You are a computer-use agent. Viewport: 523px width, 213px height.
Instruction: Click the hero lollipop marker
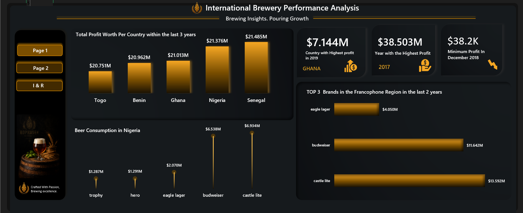pos(135,178)
